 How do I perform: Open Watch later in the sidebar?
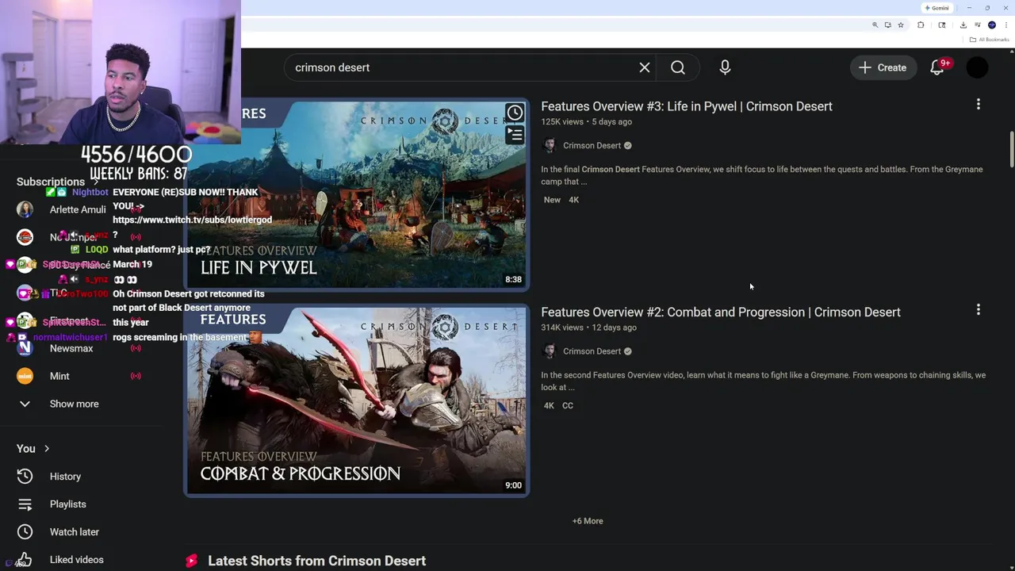coord(74,532)
